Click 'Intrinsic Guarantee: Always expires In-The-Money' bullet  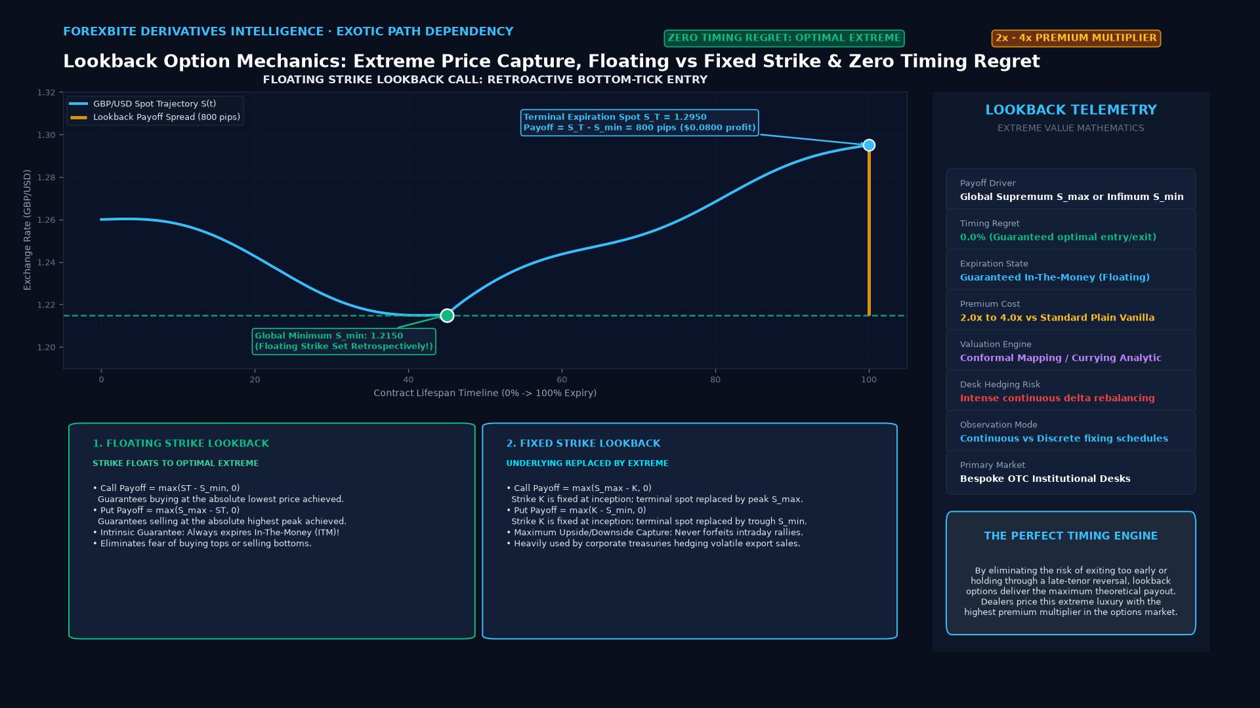(x=216, y=532)
